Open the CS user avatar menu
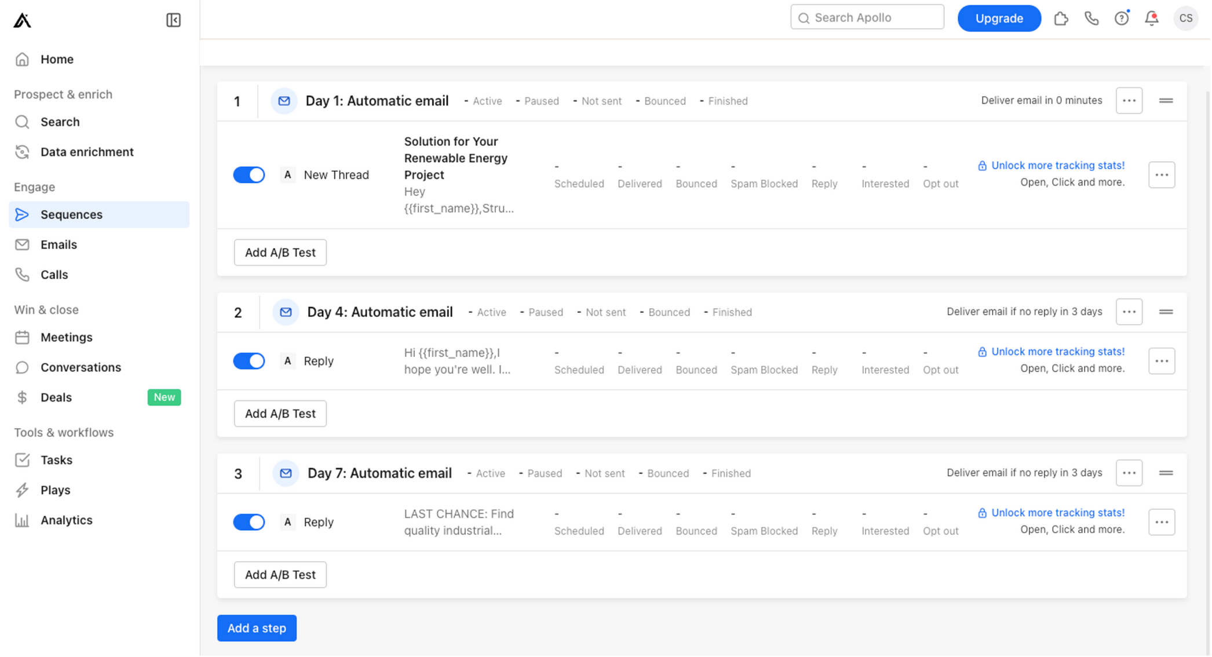The width and height of the screenshot is (1212, 657). coord(1186,18)
